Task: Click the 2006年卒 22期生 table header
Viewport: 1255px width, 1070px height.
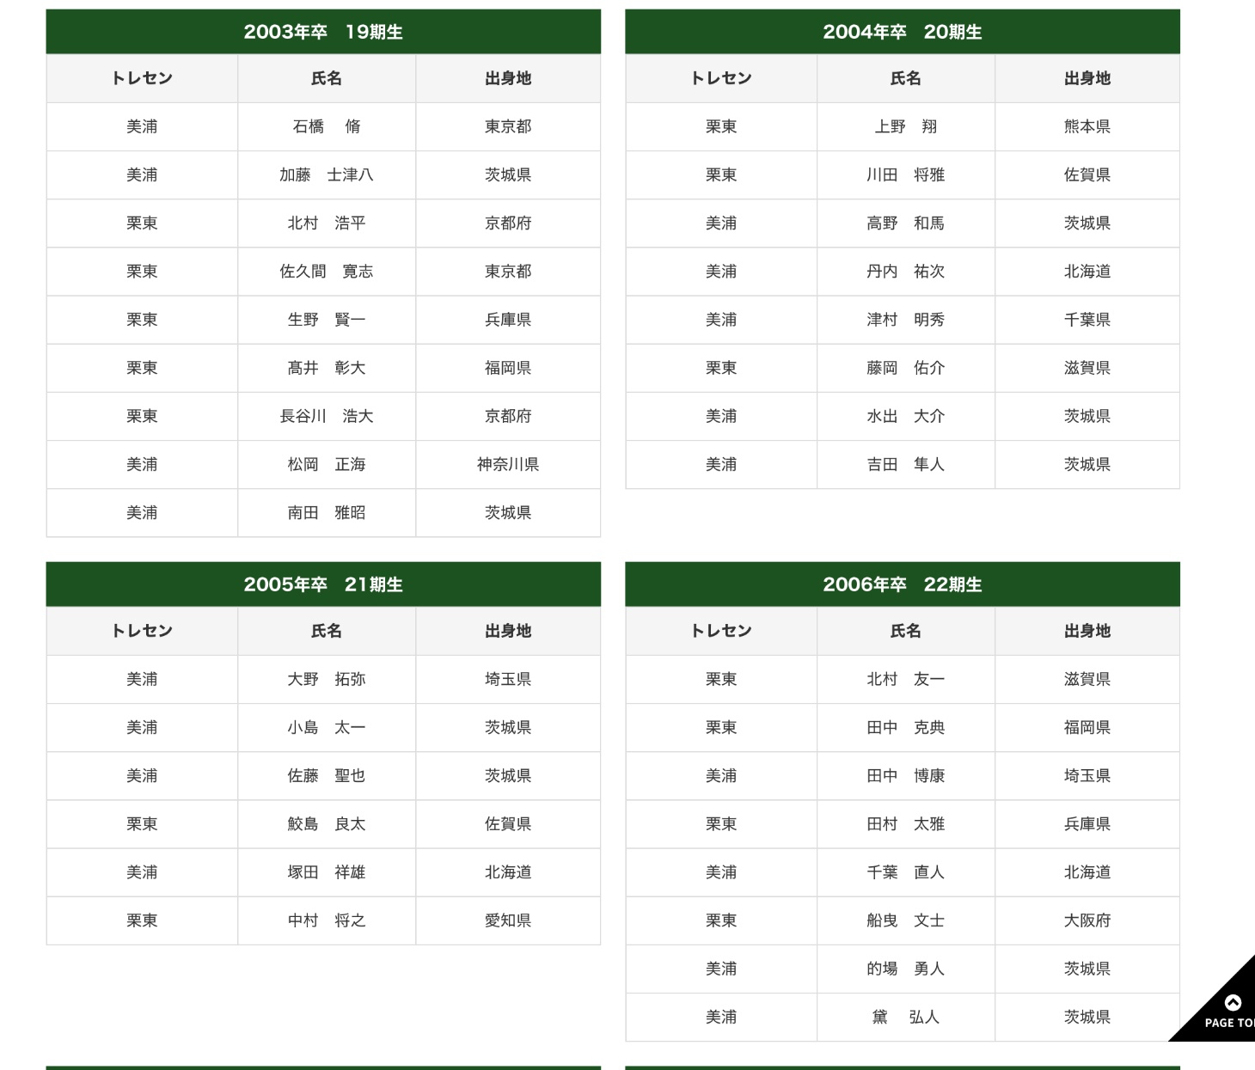Action: click(x=903, y=584)
